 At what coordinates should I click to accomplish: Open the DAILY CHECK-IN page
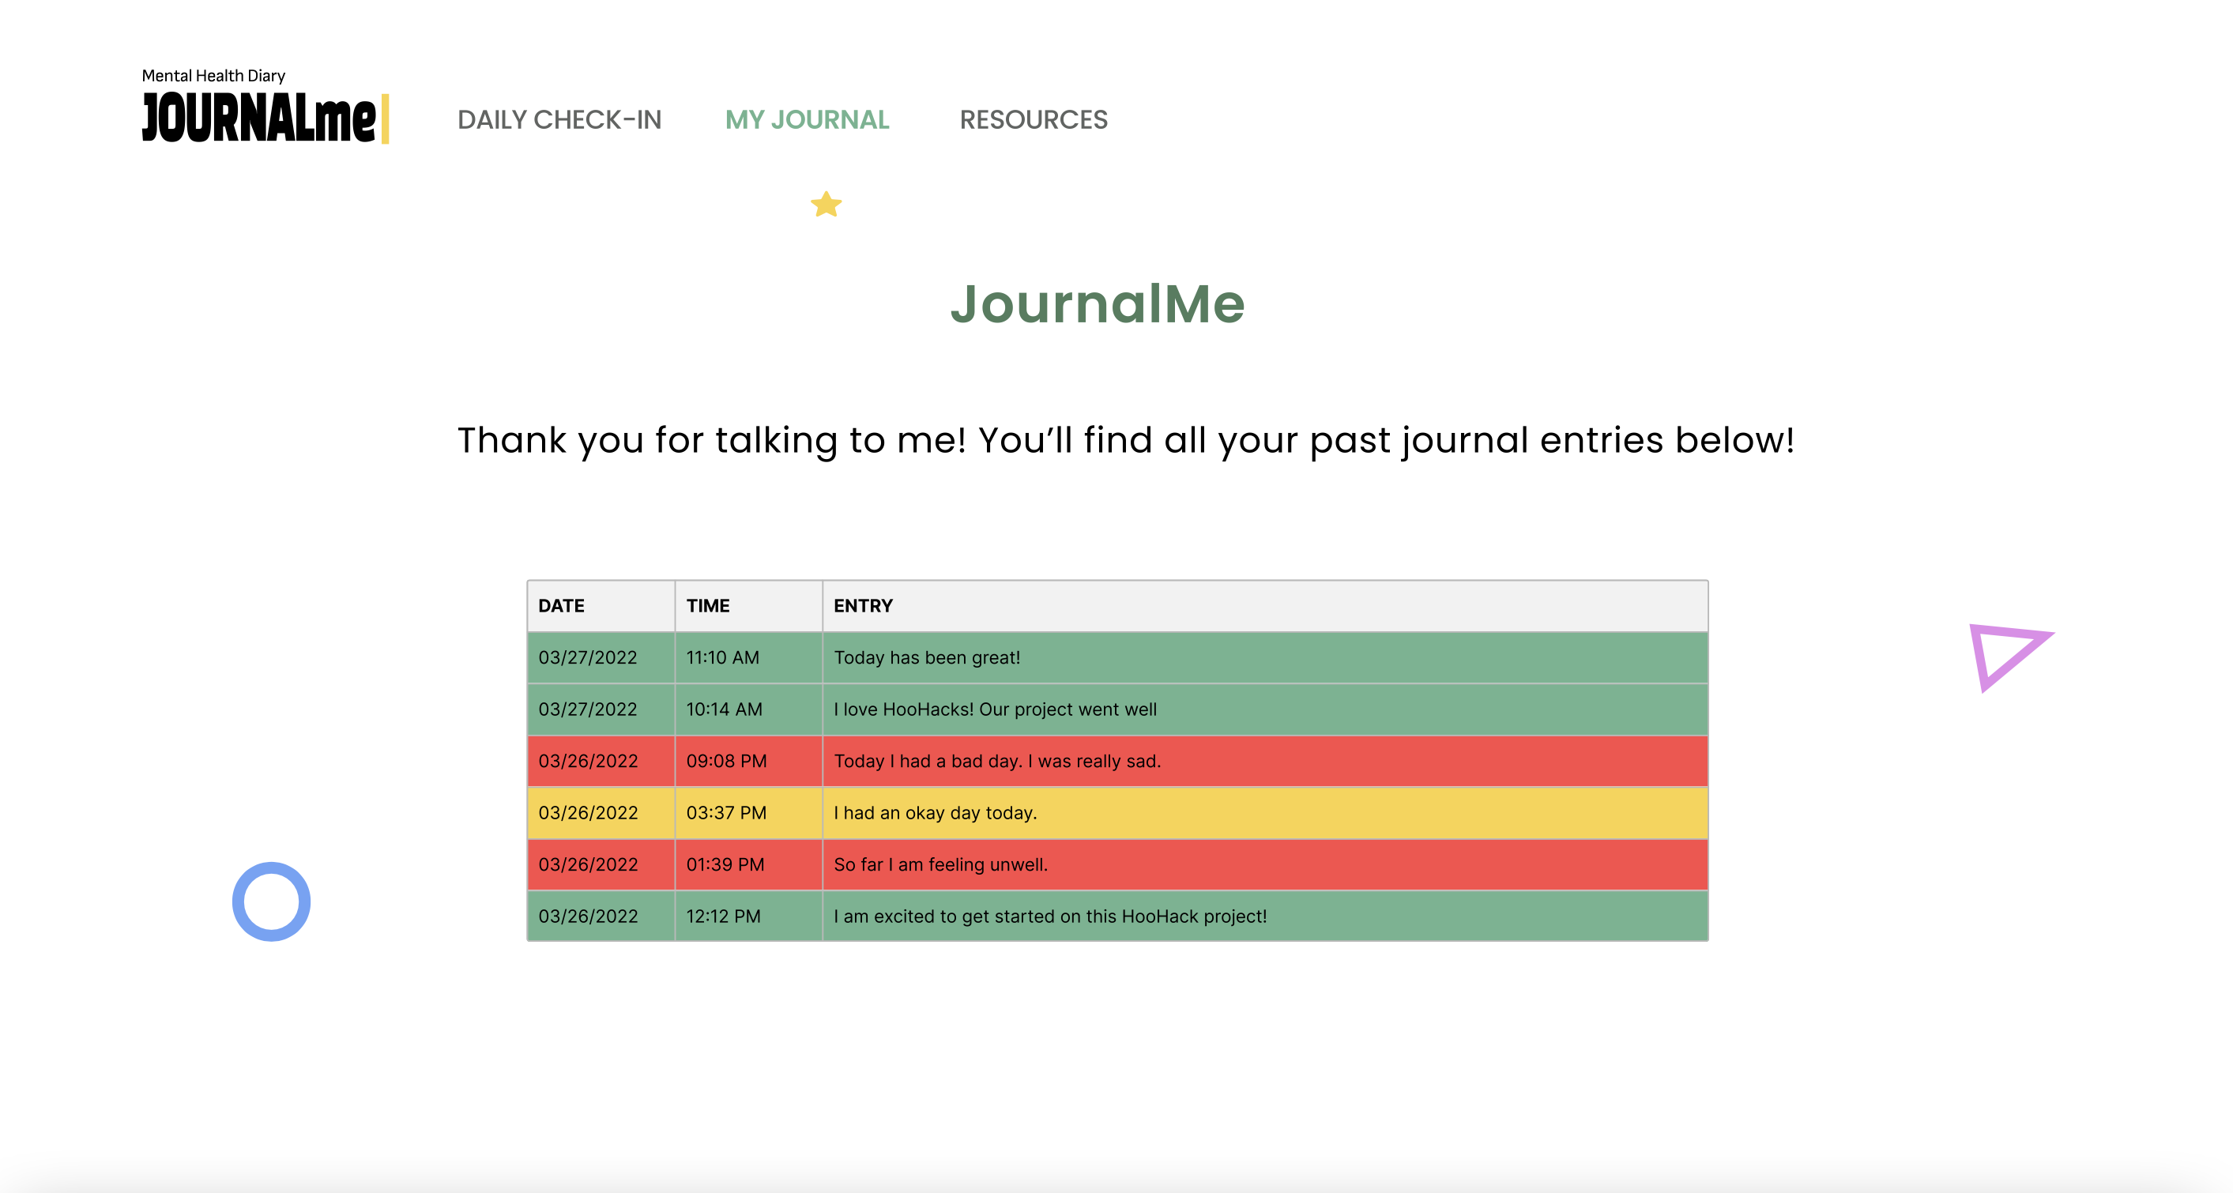pos(559,119)
